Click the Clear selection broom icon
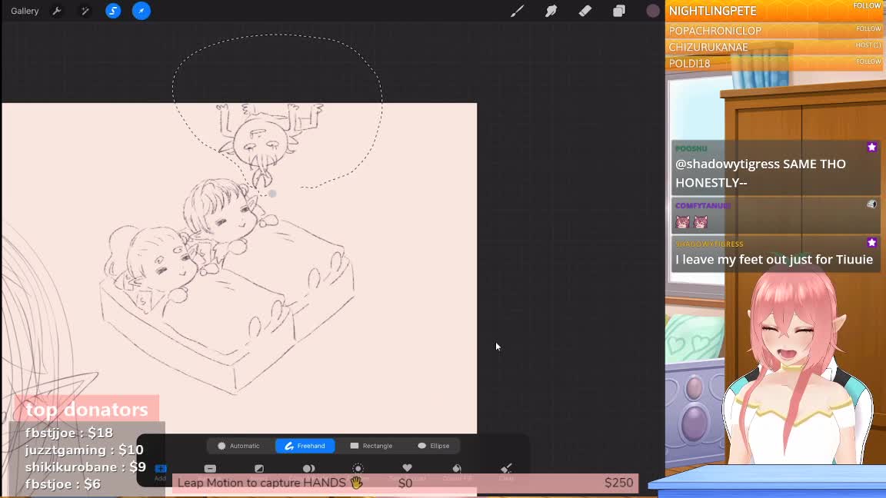 [506, 469]
